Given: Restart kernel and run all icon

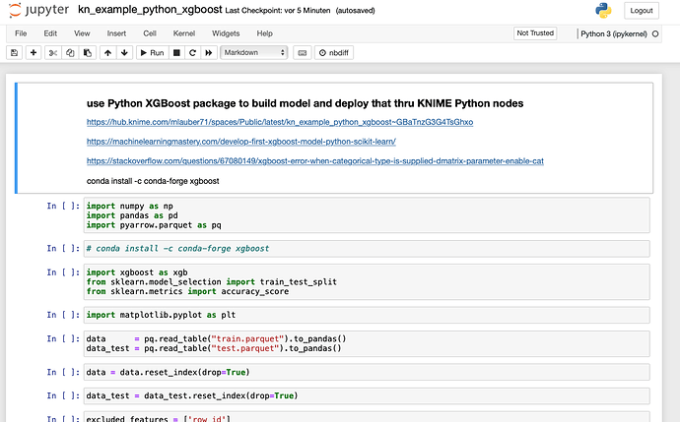Looking at the screenshot, I should pos(209,53).
